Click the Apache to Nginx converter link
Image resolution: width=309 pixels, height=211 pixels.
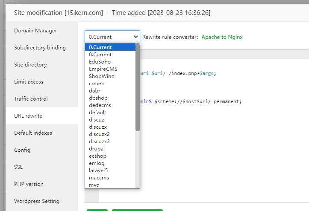222,37
